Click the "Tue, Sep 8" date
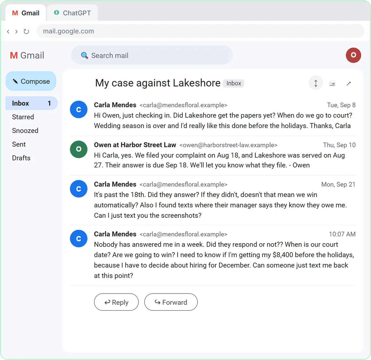 point(341,105)
